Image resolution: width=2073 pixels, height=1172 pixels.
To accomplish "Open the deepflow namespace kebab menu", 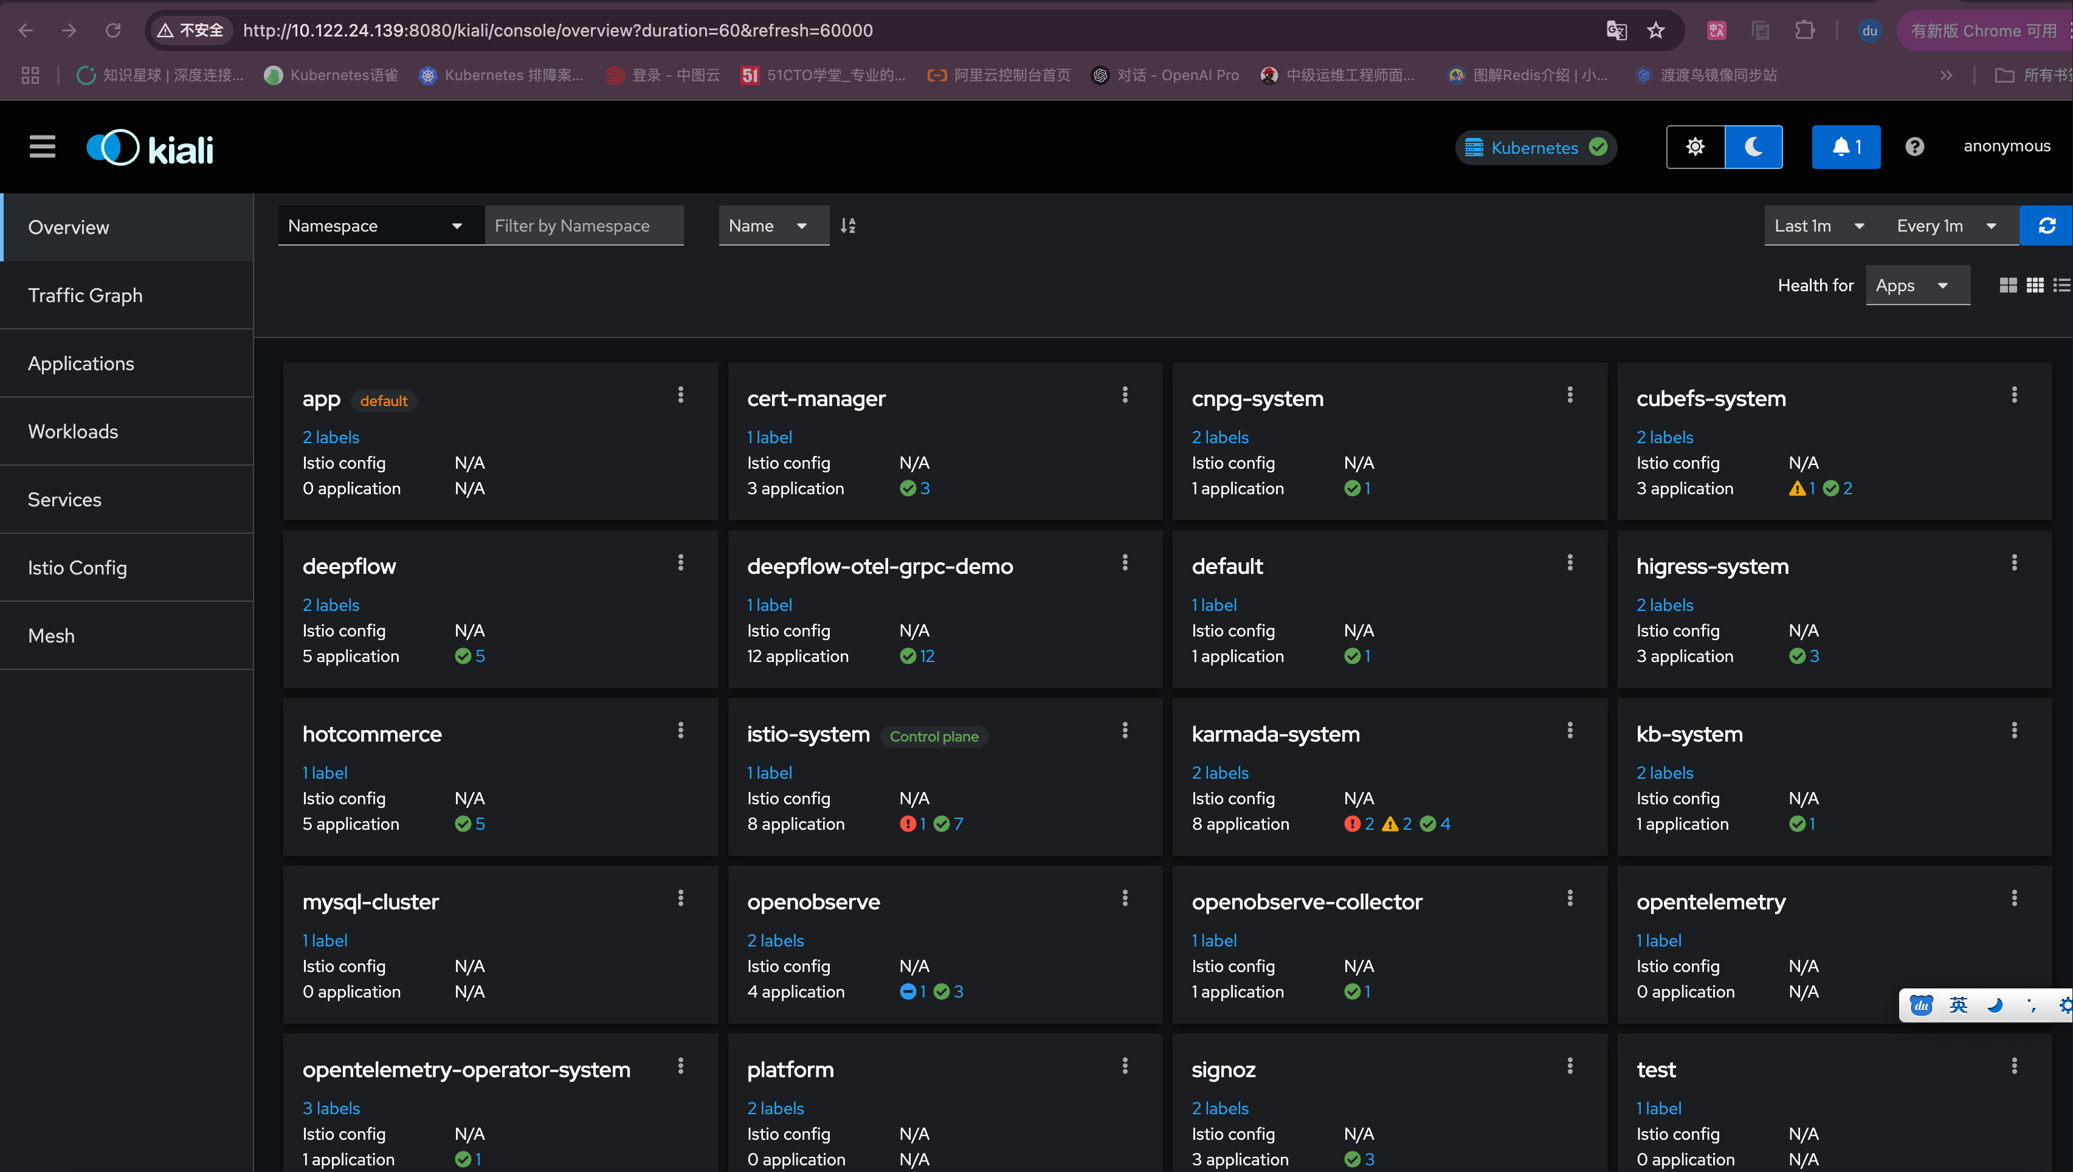I will (x=681, y=563).
